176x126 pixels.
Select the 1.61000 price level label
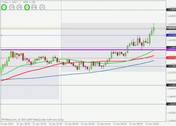pyautogui.click(x=171, y=85)
